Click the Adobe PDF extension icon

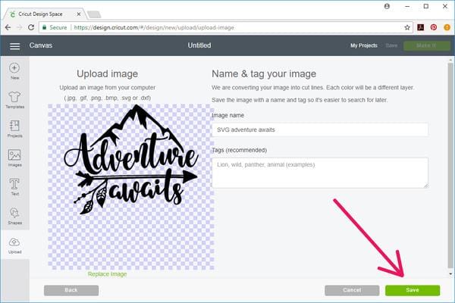click(420, 27)
